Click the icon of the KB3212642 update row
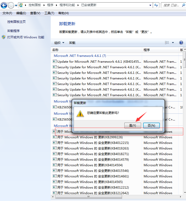The height and width of the screenshot is (201, 186). point(55,193)
